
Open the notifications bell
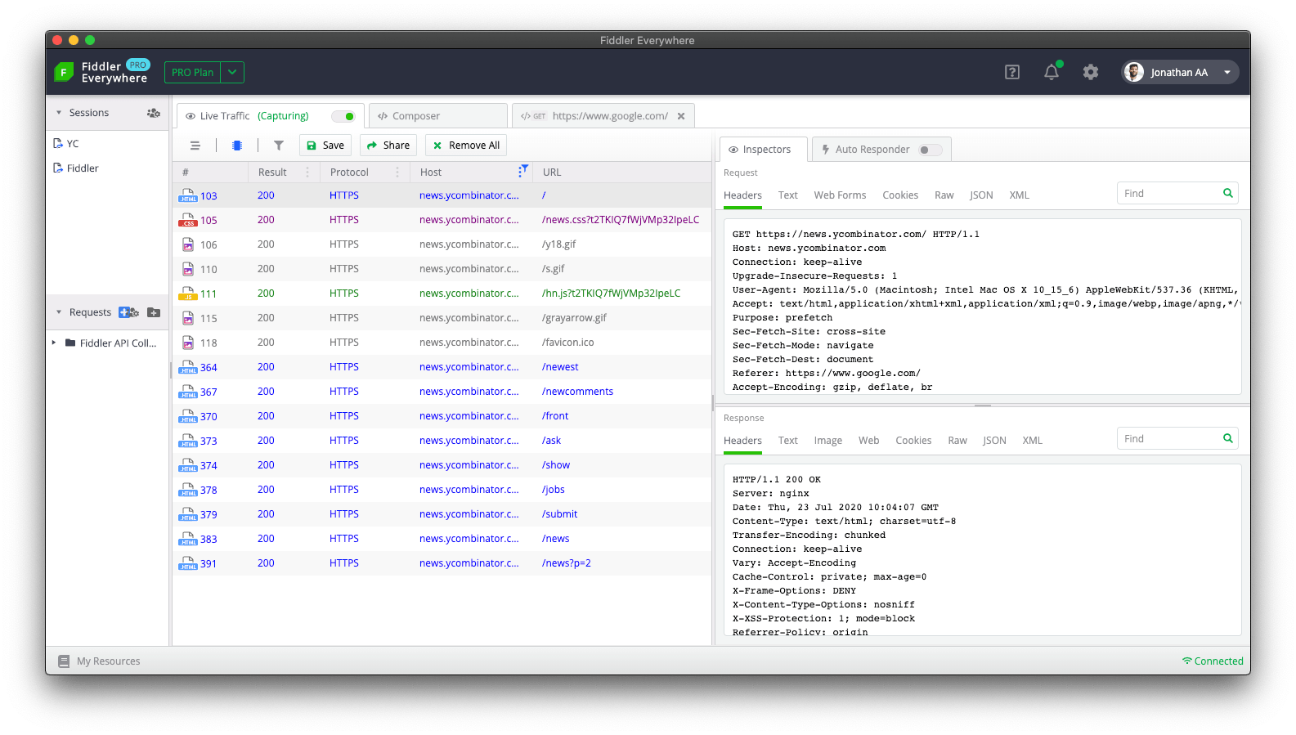pos(1052,72)
